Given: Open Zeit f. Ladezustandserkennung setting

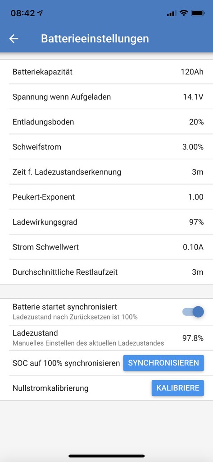Looking at the screenshot, I should click(x=106, y=172).
